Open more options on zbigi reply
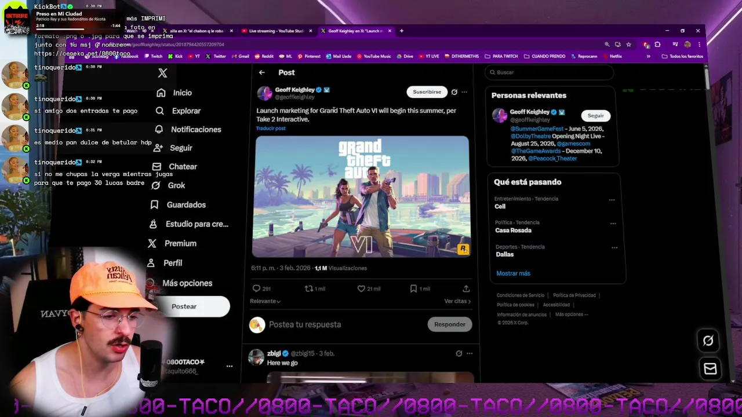Viewport: 742px width, 417px height. [469, 353]
